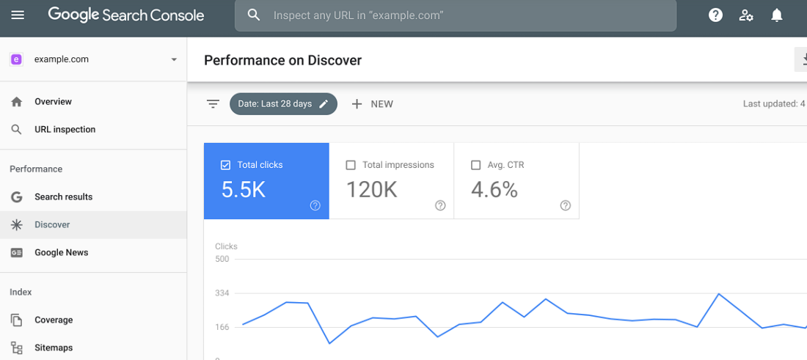Add a NEW filter
Screen dimensions: 807x360
(372, 104)
